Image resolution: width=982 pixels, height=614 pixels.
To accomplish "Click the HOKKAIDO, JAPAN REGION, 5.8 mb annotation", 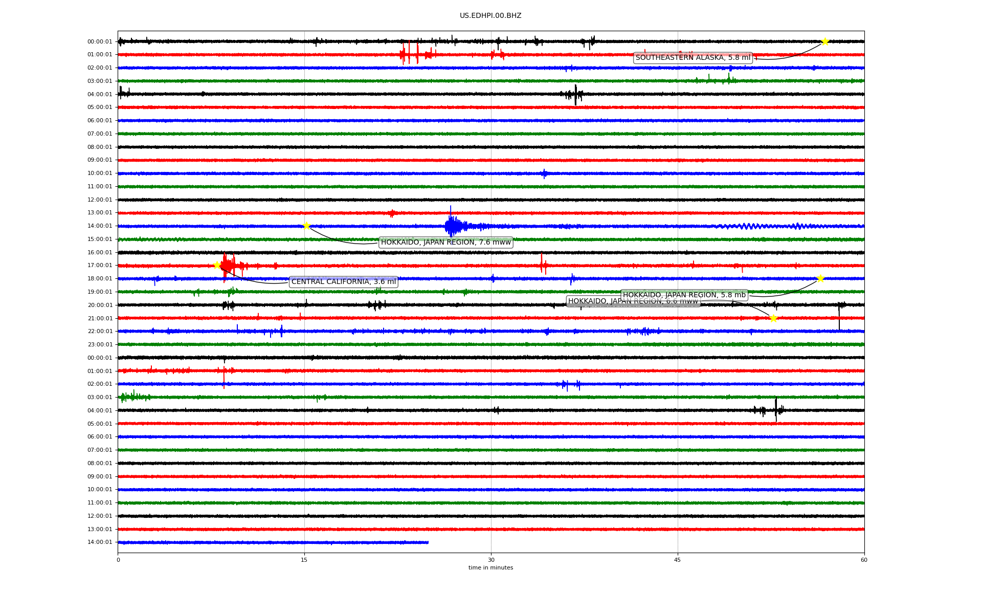I will [684, 295].
